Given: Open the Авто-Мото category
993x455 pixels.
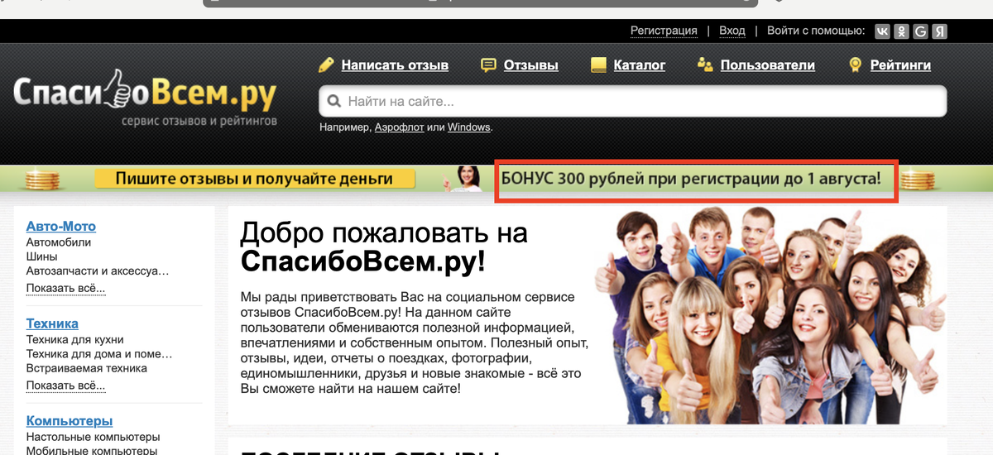Looking at the screenshot, I should [x=61, y=226].
